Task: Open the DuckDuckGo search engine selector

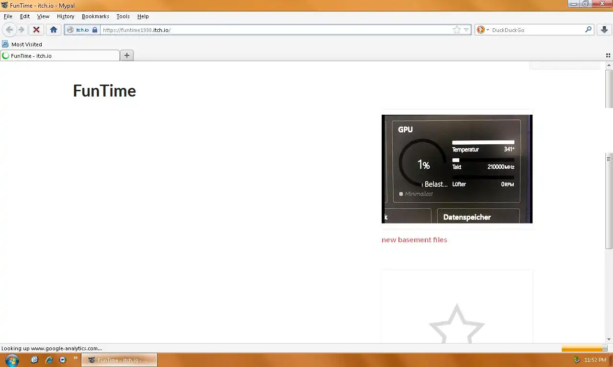Action: (x=483, y=30)
